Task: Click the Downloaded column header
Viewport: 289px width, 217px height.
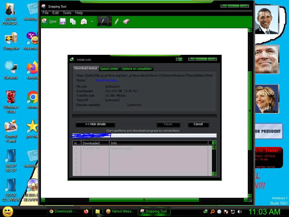Action: tap(95, 143)
